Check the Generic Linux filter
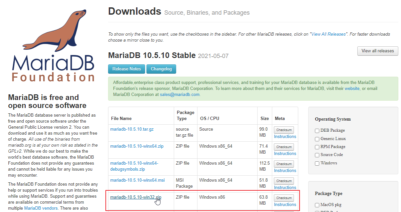Screen dimensions: 401x212 [x=317, y=139]
